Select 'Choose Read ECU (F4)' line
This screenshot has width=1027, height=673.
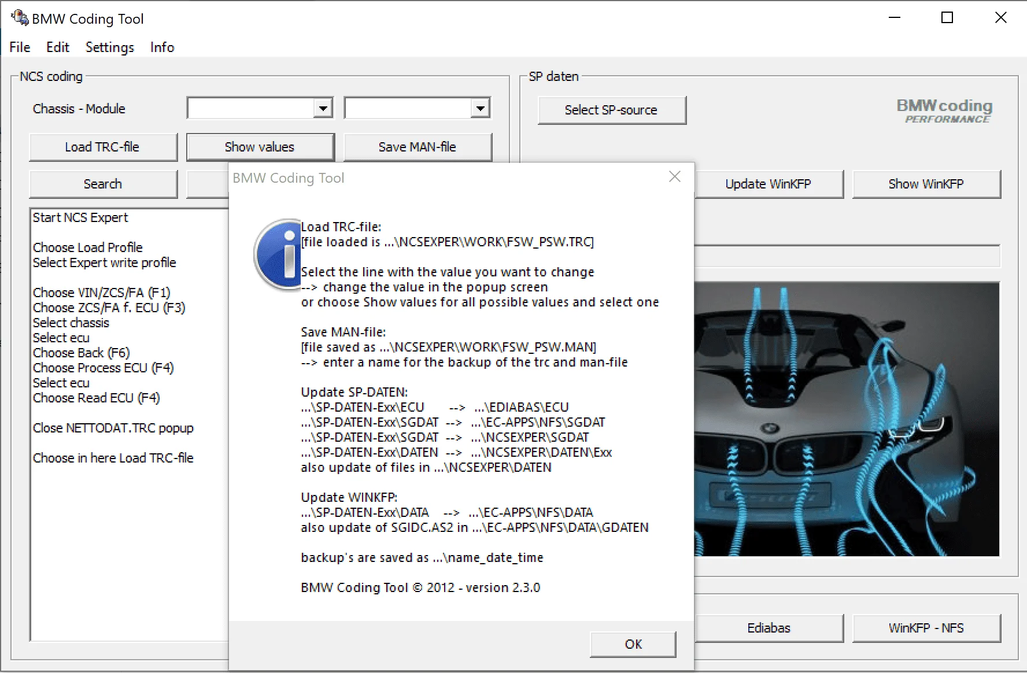97,398
